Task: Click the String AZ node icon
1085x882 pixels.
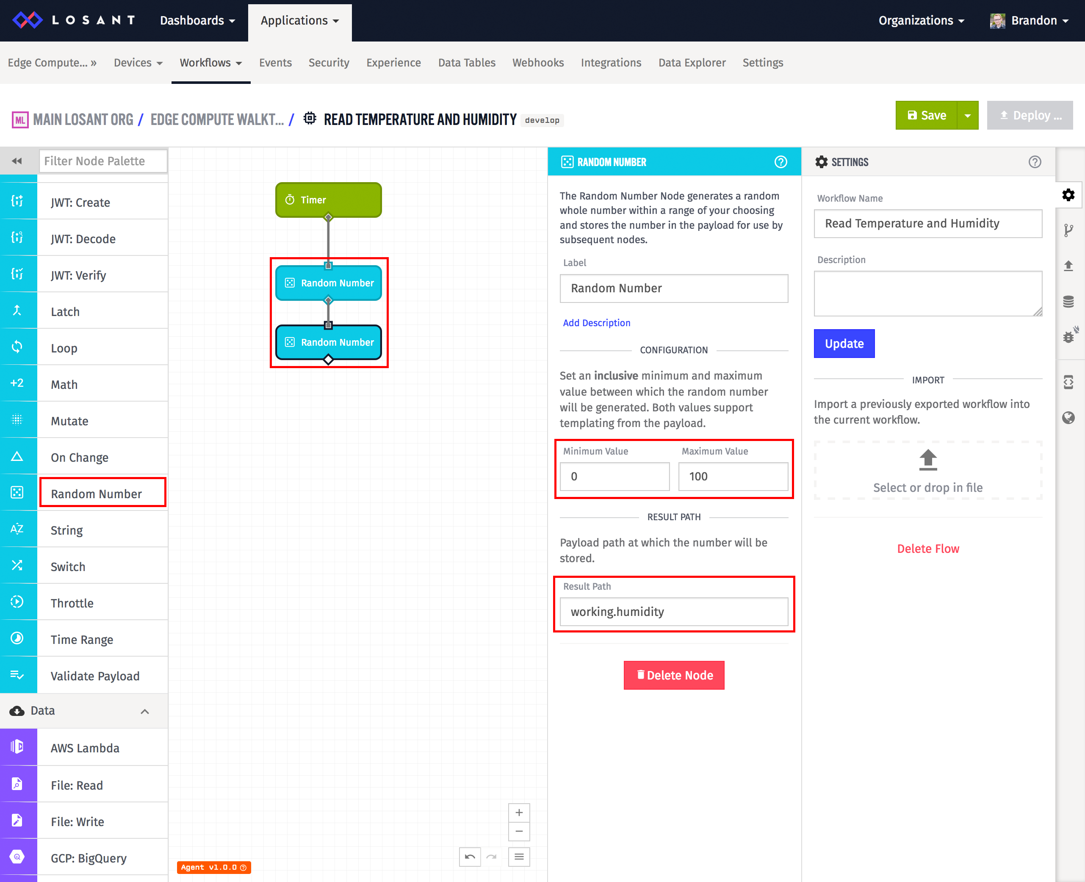Action: [18, 530]
